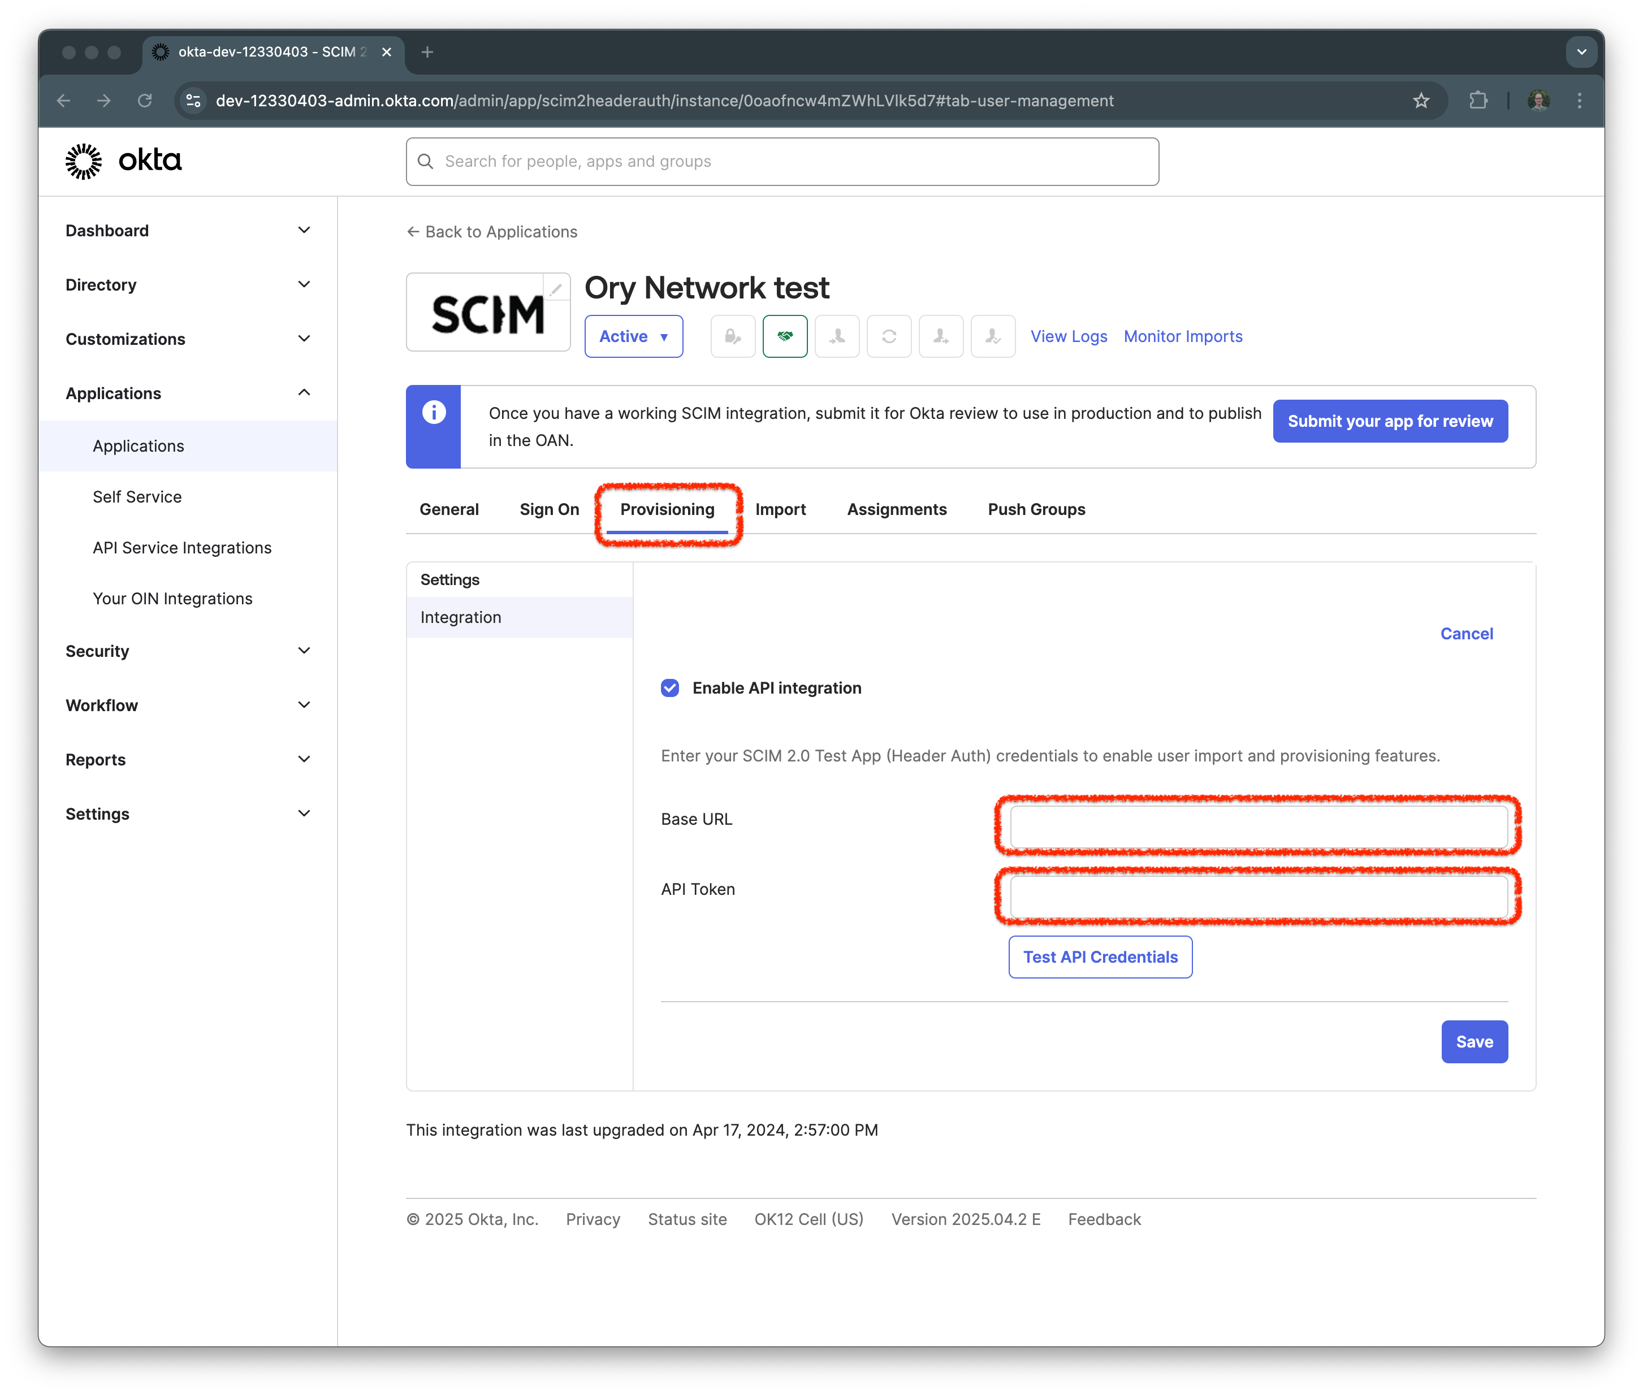Click the search magnifier in search bar

[x=426, y=161]
